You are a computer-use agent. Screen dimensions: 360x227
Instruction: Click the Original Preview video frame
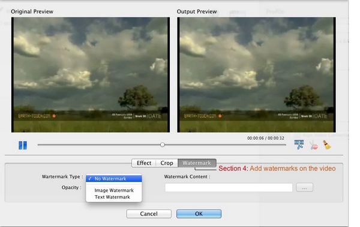(x=91, y=75)
